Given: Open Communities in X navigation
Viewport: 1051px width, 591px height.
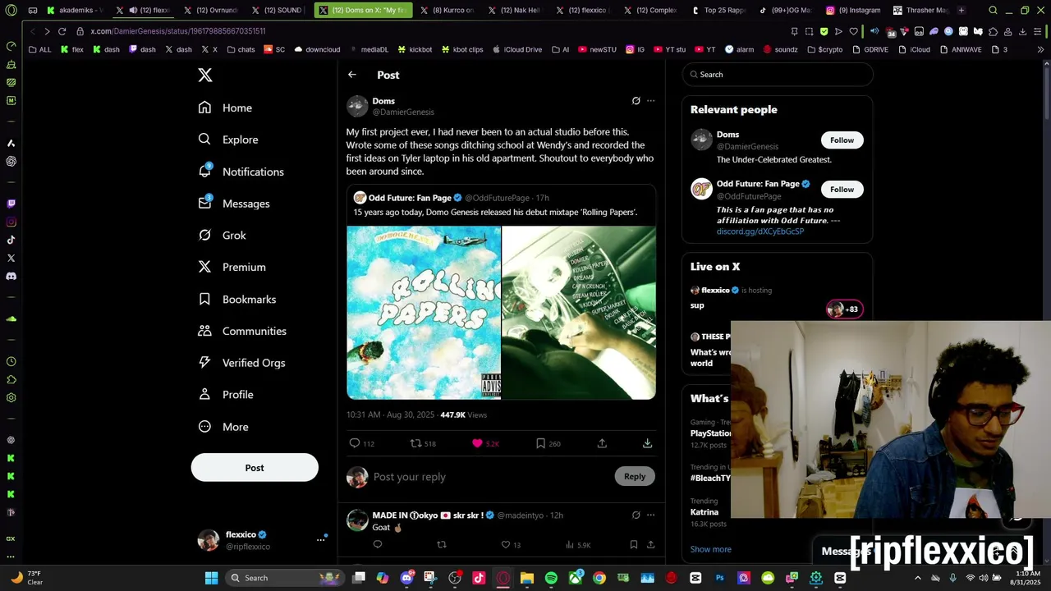Looking at the screenshot, I should coord(242,331).
